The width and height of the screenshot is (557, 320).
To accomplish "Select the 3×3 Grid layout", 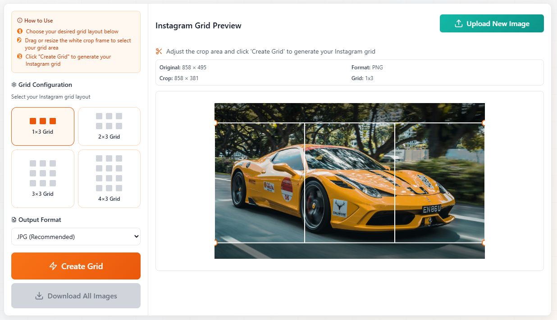I will 42,178.
